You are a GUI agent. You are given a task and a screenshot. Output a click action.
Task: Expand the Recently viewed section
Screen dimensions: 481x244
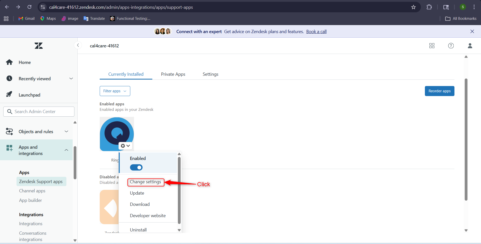coord(39,78)
